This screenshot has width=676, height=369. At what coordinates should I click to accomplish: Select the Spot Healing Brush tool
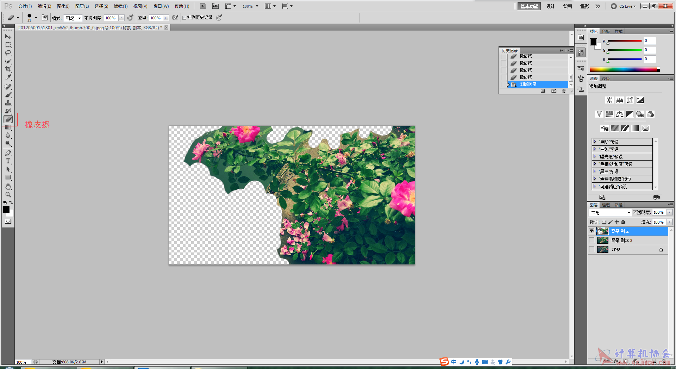tap(8, 87)
